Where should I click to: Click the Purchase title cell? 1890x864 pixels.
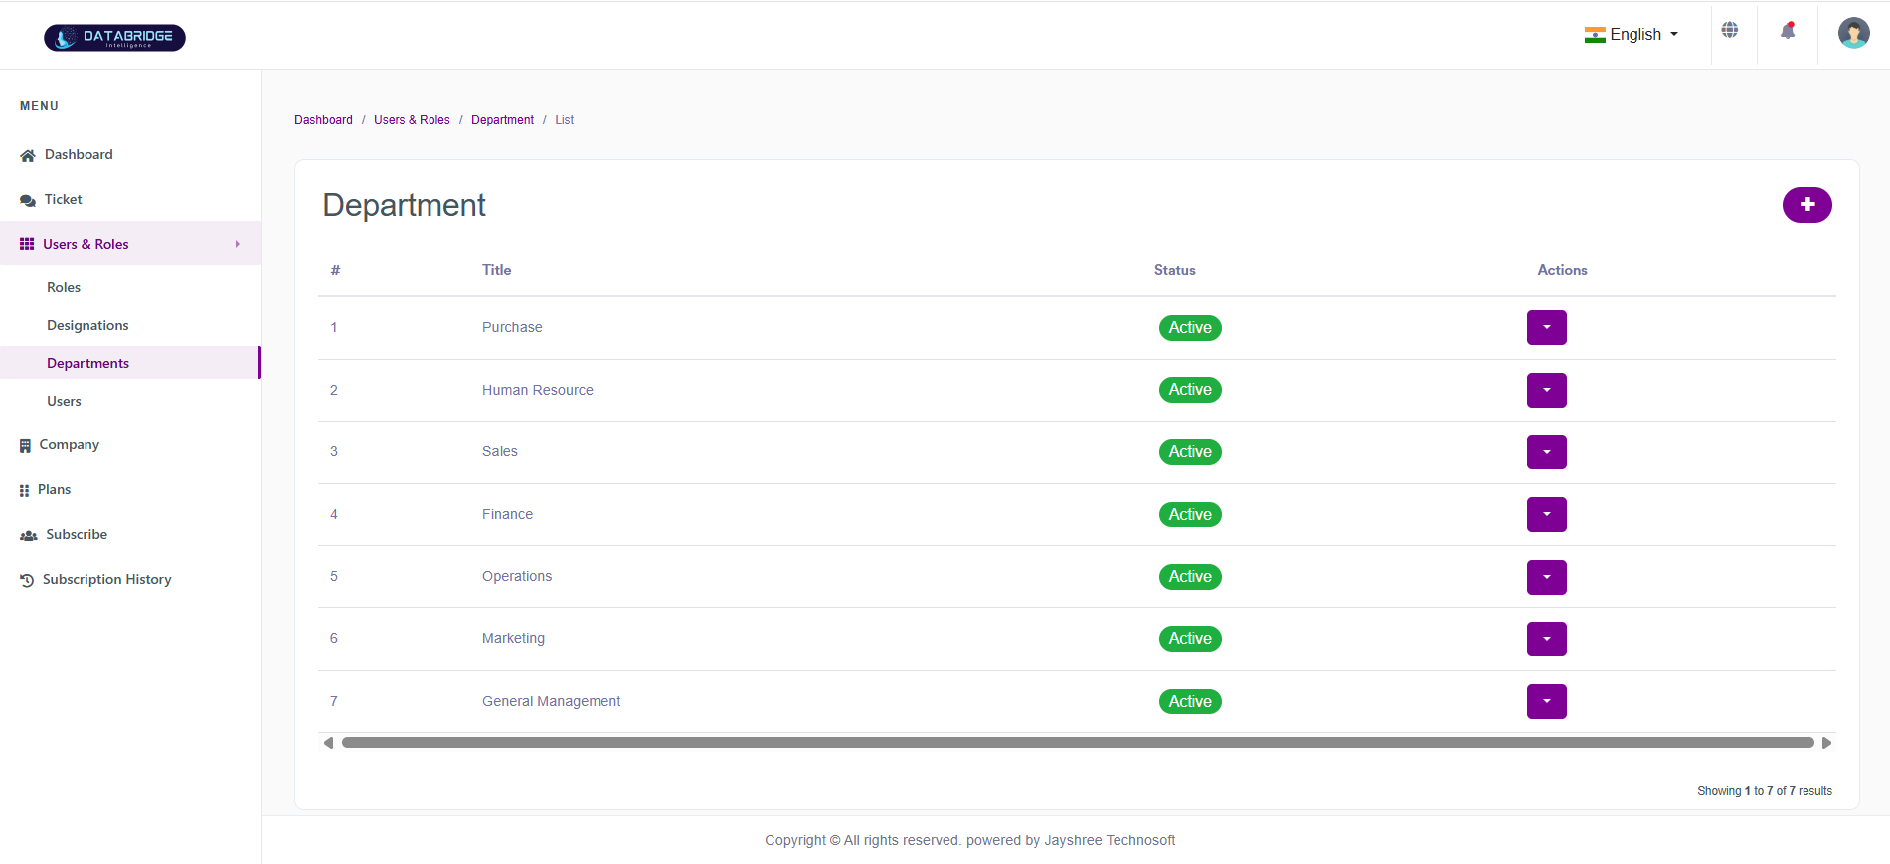pyautogui.click(x=512, y=327)
